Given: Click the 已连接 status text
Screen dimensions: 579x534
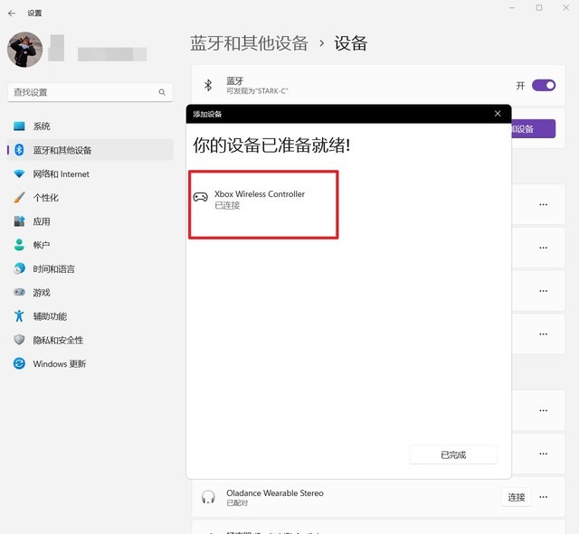Looking at the screenshot, I should pyautogui.click(x=227, y=205).
